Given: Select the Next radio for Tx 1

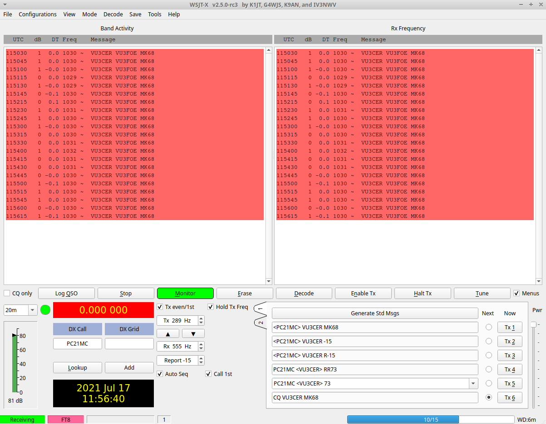Looking at the screenshot, I should tap(489, 328).
